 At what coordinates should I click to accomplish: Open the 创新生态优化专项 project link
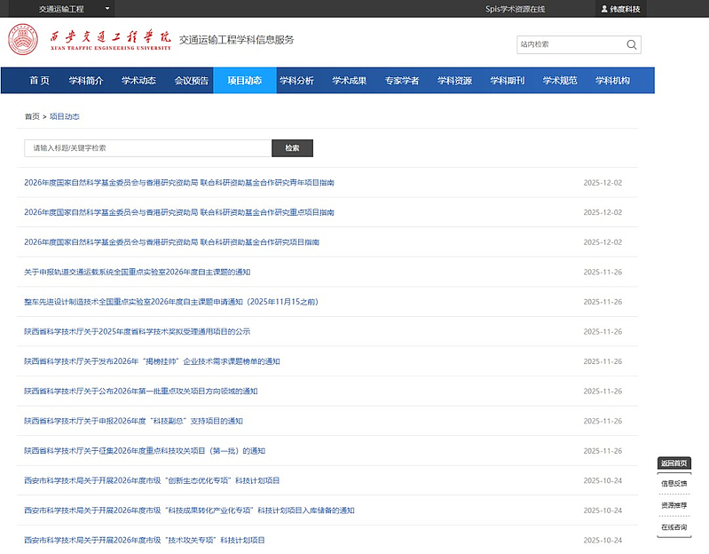(152, 480)
